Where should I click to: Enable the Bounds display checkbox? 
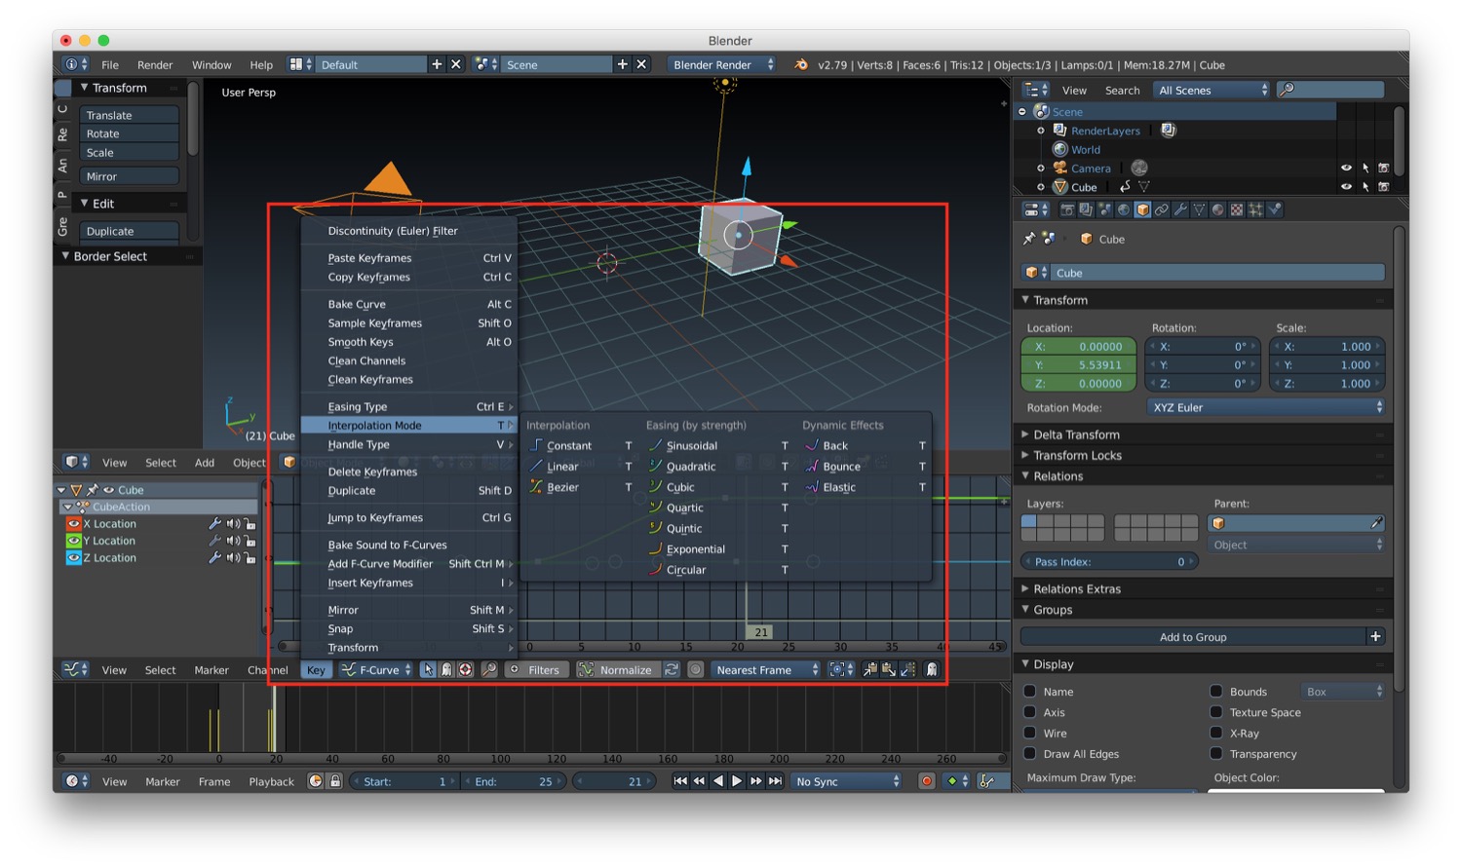click(x=1216, y=692)
